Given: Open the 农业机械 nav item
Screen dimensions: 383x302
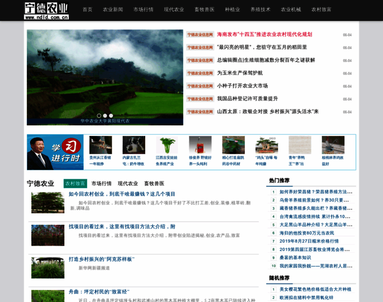Looking at the screenshot, I should (x=291, y=10).
